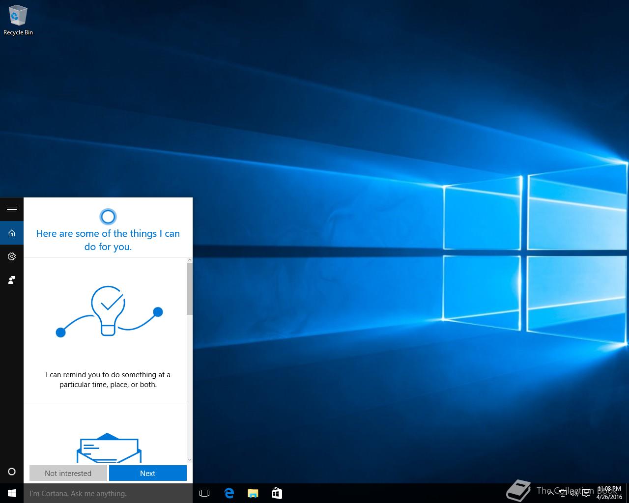Click the 'I'm Cortana. Ask me anything' search box
The height and width of the screenshot is (503, 629).
108,493
